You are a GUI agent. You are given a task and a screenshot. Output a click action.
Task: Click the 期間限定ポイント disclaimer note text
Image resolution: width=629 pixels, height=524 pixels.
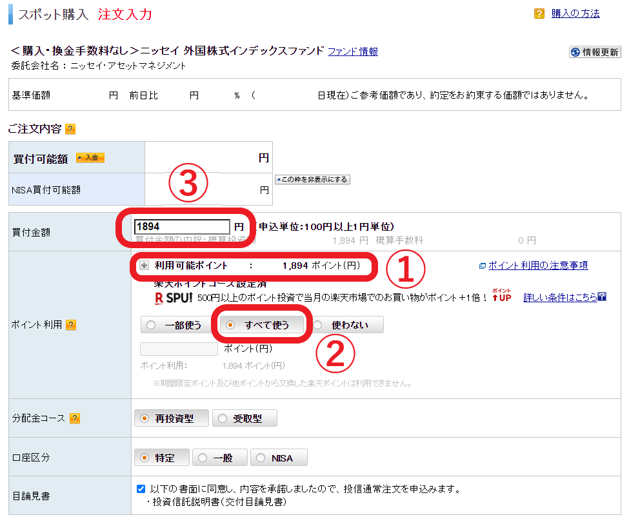(x=282, y=383)
